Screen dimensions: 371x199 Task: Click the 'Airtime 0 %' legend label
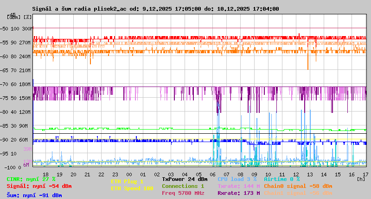click(282, 179)
